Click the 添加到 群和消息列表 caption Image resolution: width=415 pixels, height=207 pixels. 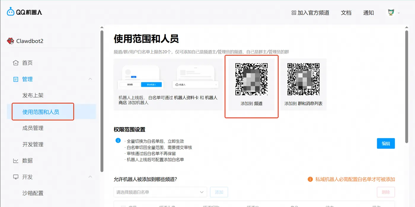point(304,104)
